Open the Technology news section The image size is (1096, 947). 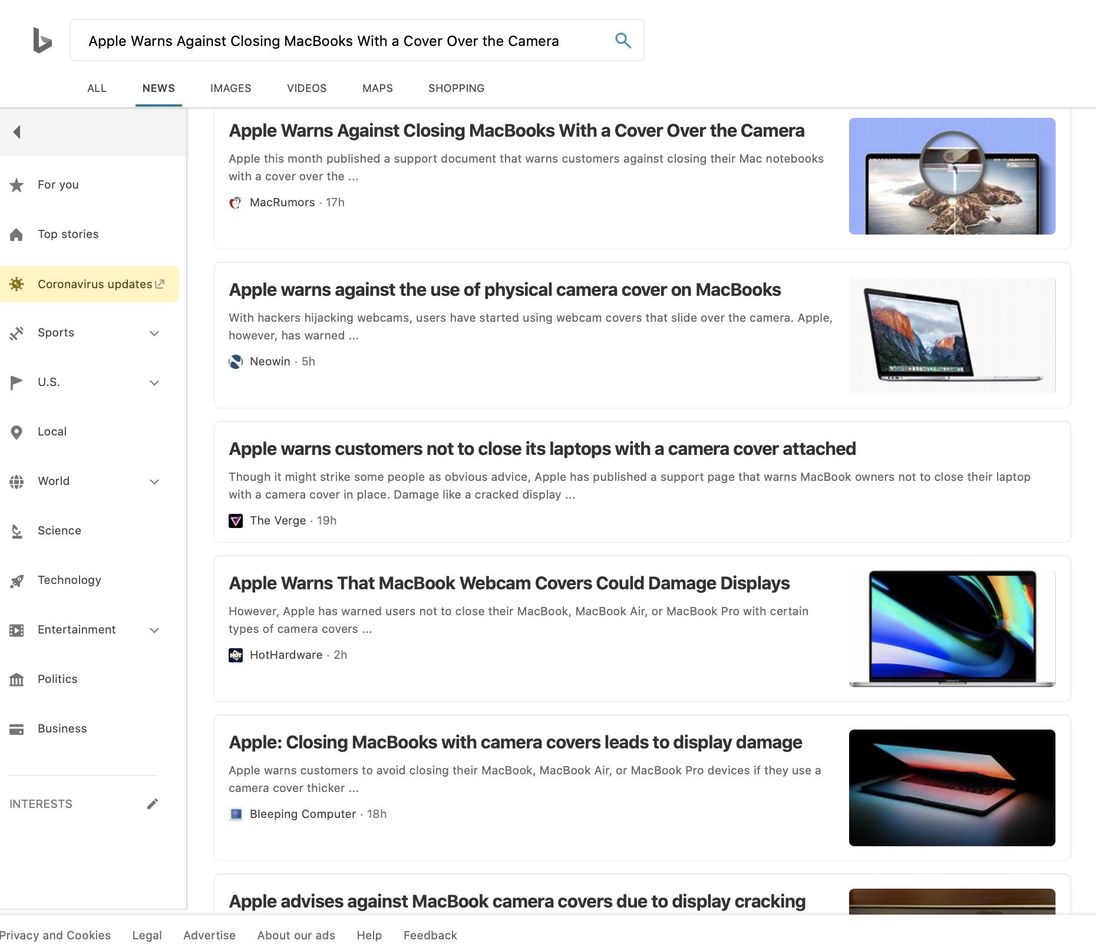pyautogui.click(x=69, y=580)
